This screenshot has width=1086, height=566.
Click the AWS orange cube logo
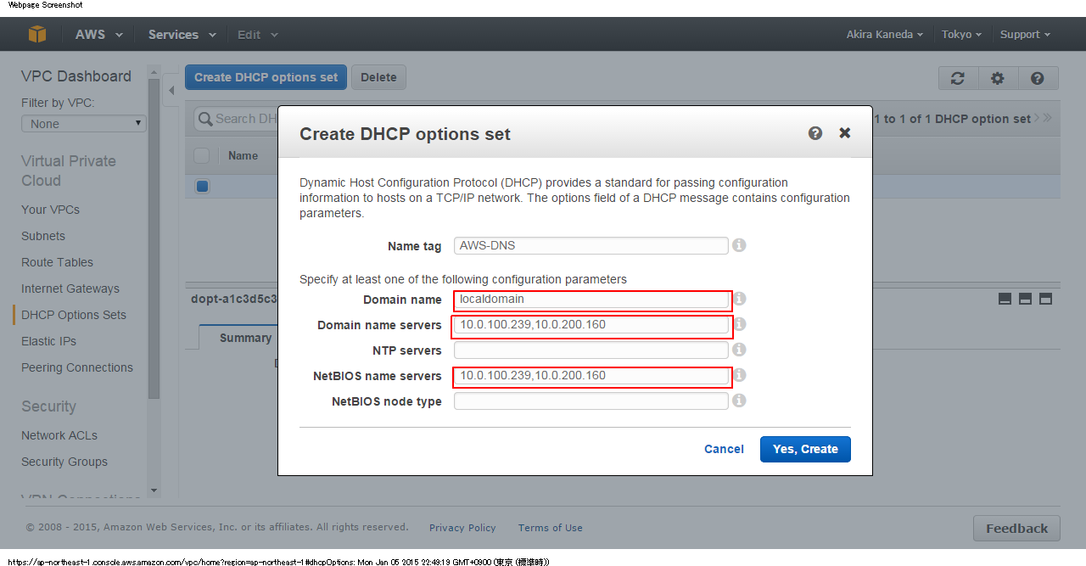(37, 35)
